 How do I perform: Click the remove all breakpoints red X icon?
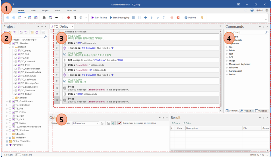178,18
